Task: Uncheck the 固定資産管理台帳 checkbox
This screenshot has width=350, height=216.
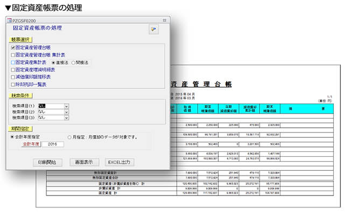Action: 13,47
